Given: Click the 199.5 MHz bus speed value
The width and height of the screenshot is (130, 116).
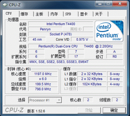Looking at the screenshot, I should coord(43,84).
